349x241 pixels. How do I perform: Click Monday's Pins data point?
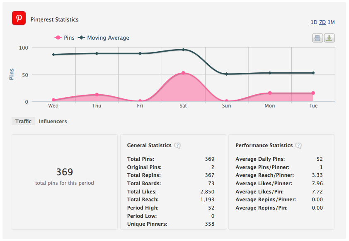pyautogui.click(x=270, y=93)
